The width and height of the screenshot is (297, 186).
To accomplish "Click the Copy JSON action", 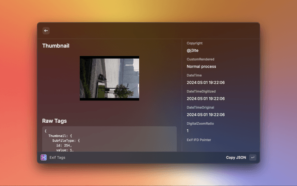I will pos(236,158).
